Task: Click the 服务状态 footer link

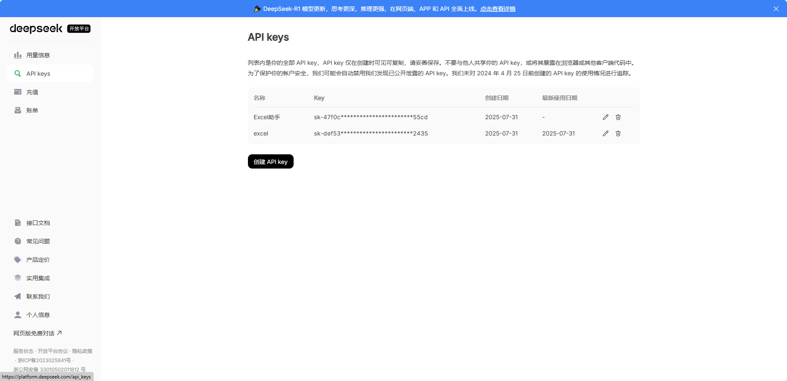Action: coord(23,351)
